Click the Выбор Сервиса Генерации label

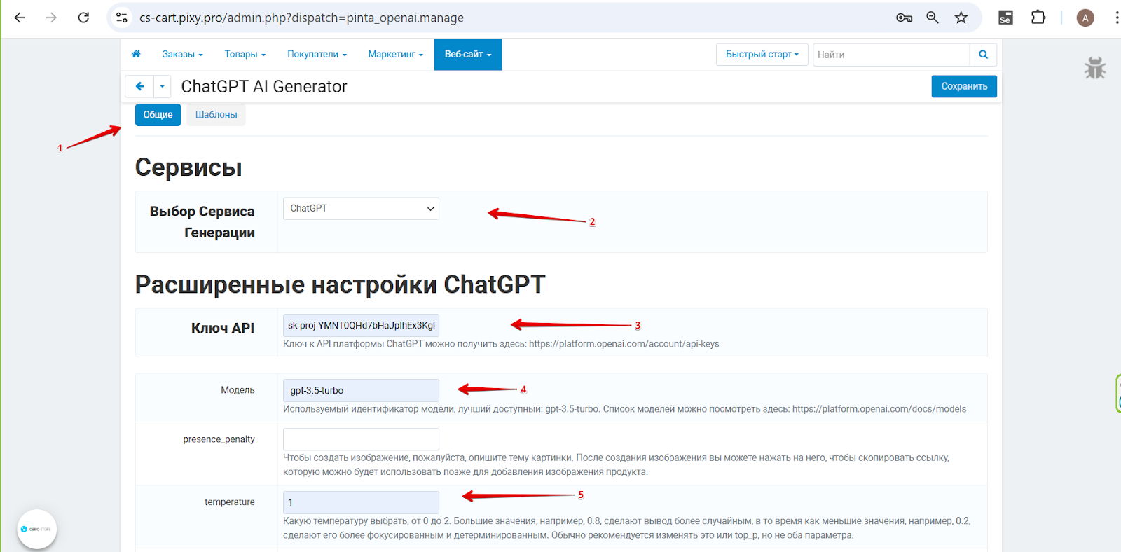point(202,222)
